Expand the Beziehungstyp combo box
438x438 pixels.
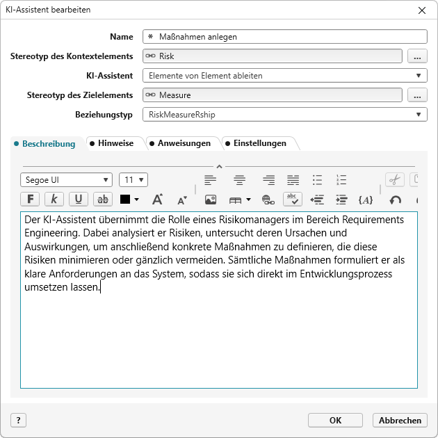pos(284,114)
